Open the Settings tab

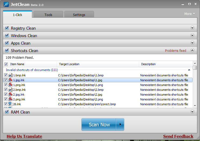pyautogui.click(x=79, y=15)
